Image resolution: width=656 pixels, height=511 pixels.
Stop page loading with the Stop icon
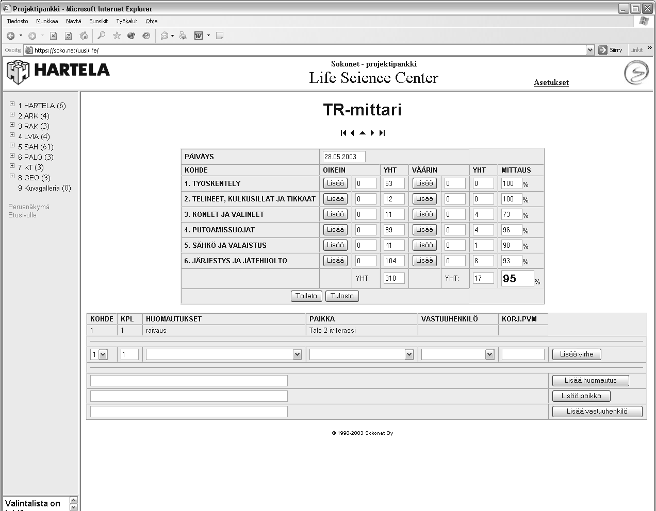tap(53, 36)
